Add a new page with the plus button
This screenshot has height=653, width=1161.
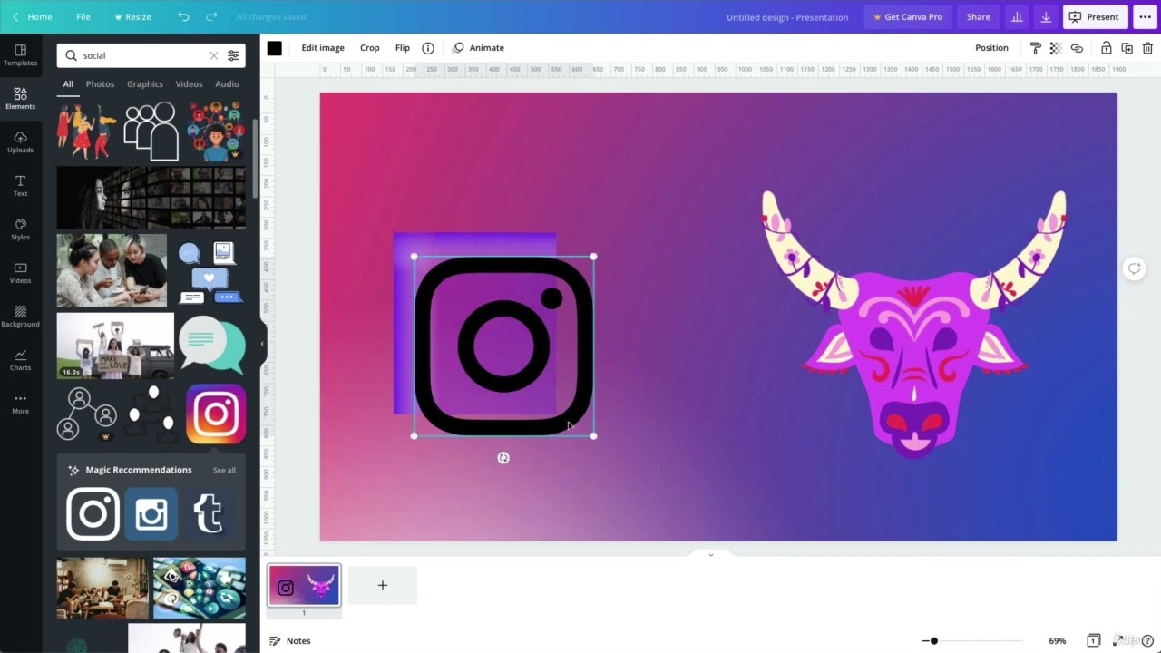point(383,585)
